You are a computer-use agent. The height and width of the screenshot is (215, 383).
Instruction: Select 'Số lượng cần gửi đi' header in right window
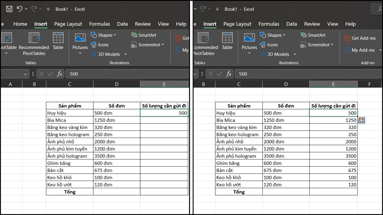333,106
